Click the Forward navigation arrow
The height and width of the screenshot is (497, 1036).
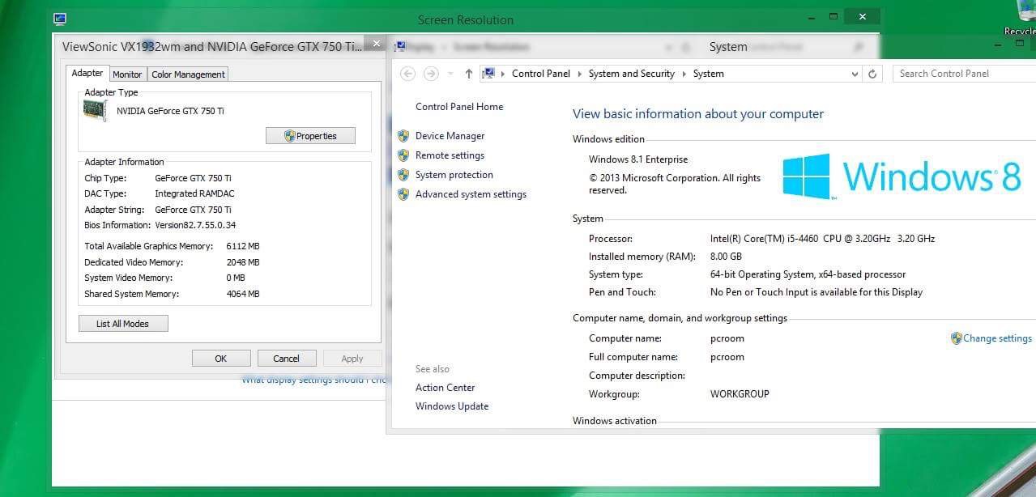click(431, 74)
